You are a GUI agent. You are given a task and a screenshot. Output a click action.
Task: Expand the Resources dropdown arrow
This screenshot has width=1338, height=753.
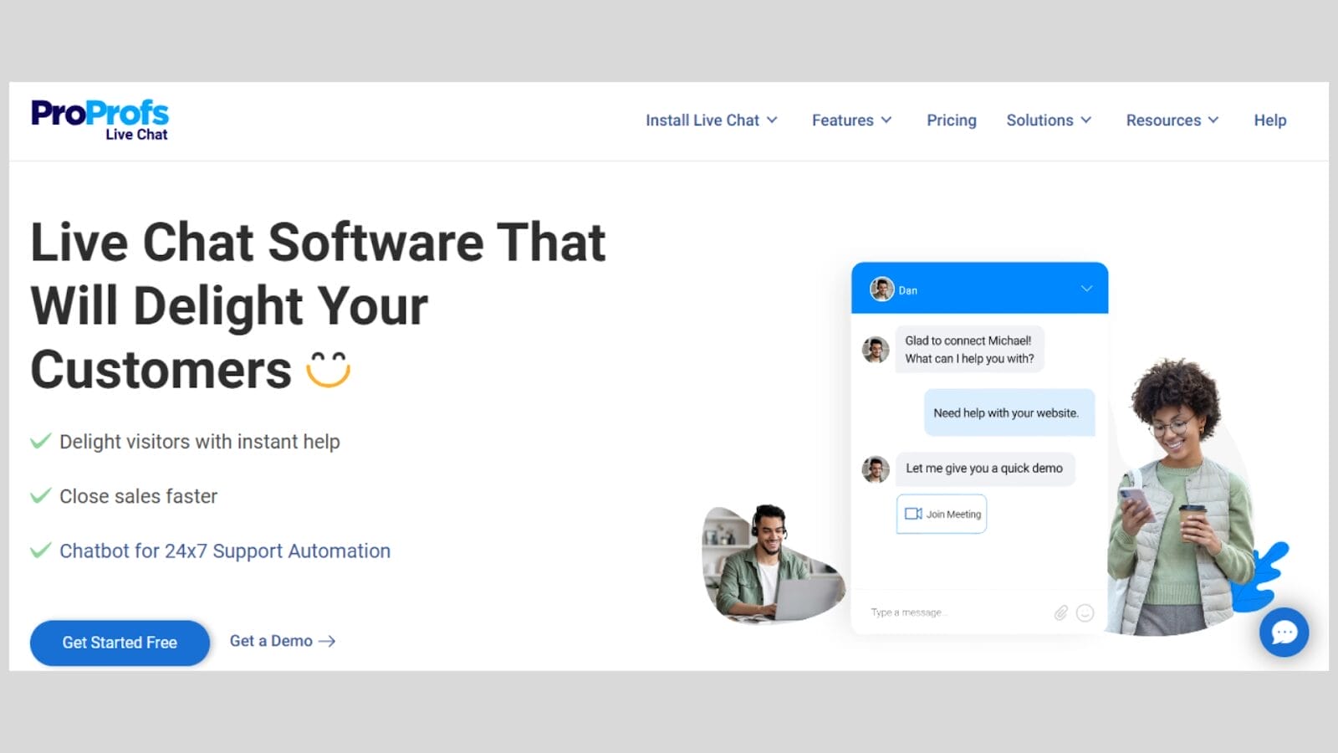pos(1213,120)
